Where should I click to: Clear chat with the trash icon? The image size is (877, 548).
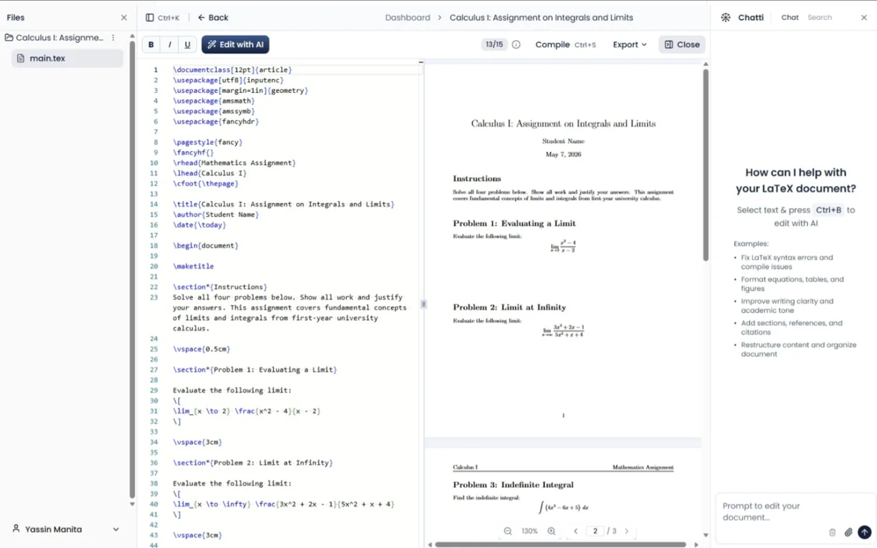pyautogui.click(x=833, y=532)
